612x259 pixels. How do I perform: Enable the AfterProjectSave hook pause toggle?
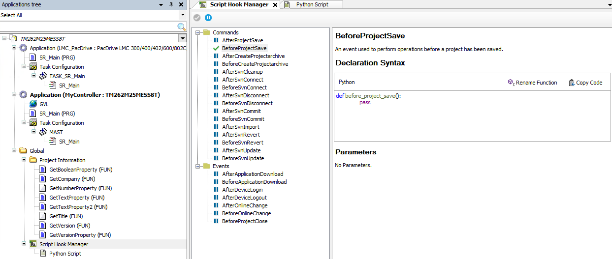tap(216, 40)
